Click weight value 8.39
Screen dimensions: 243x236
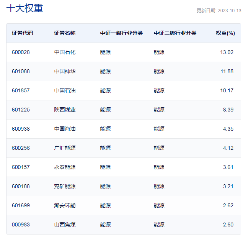pos(228,110)
